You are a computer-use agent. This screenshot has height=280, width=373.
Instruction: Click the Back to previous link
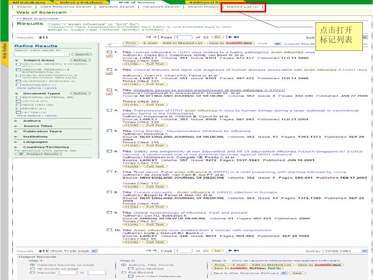click(38, 18)
